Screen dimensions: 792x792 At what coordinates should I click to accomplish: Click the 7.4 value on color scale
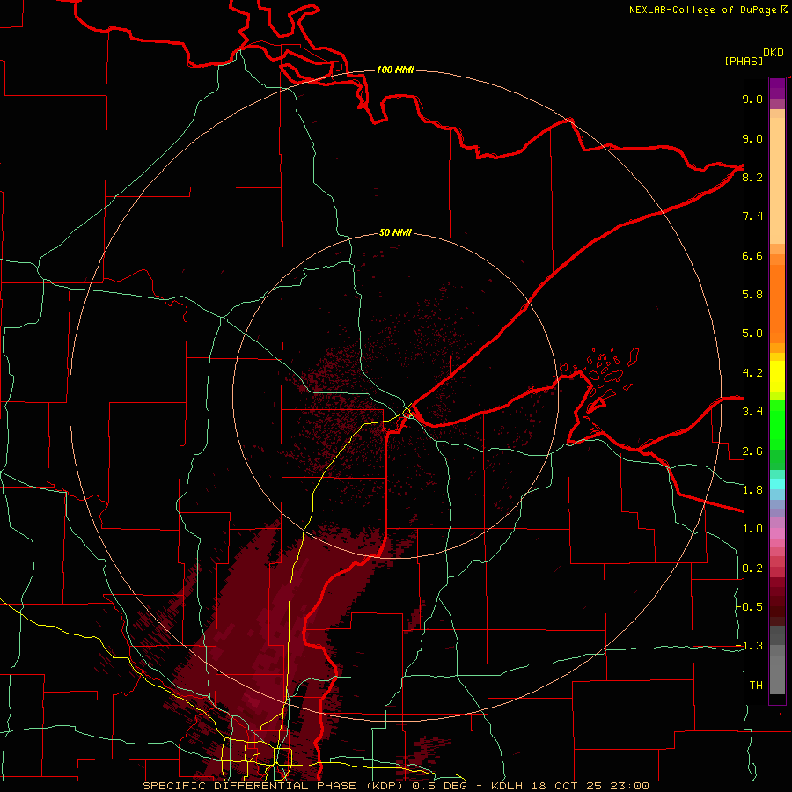coord(752,216)
